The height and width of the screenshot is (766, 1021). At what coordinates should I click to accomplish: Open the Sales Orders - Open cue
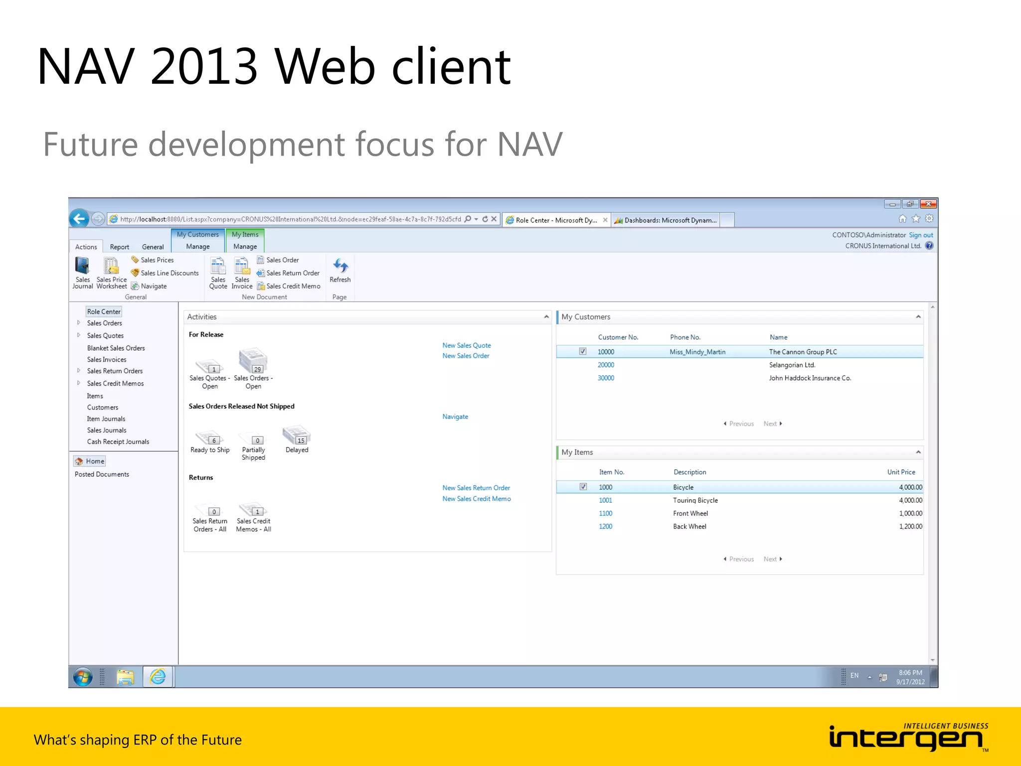pos(253,370)
